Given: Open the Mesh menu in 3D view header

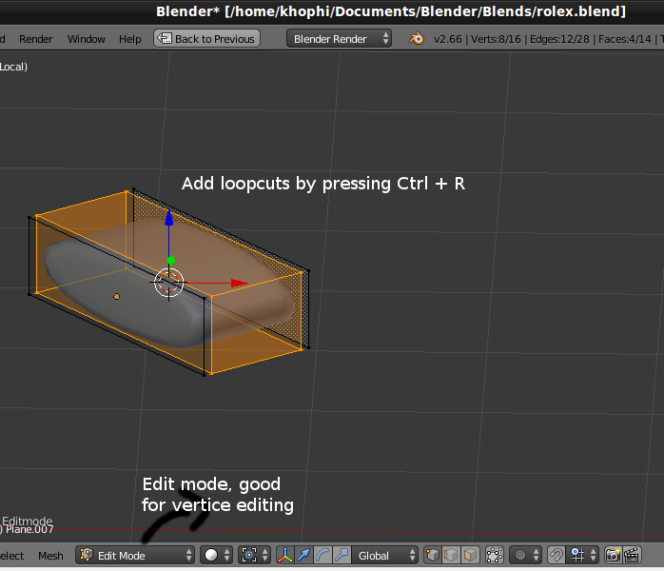Looking at the screenshot, I should point(50,556).
